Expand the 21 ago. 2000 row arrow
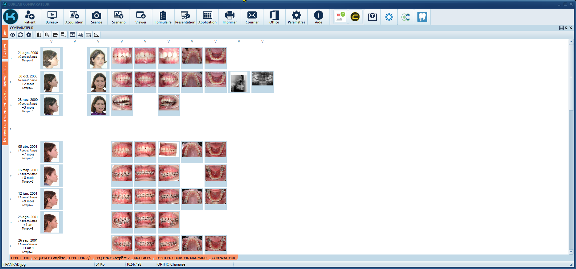The height and width of the screenshot is (269, 576). (x=11, y=58)
